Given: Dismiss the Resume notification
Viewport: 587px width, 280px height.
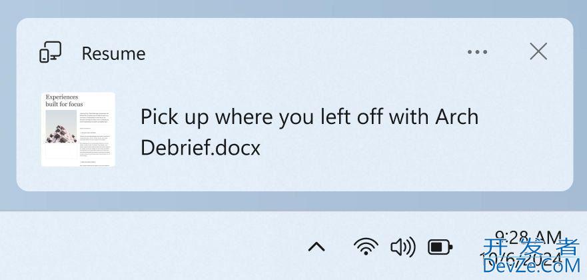Looking at the screenshot, I should (x=538, y=52).
